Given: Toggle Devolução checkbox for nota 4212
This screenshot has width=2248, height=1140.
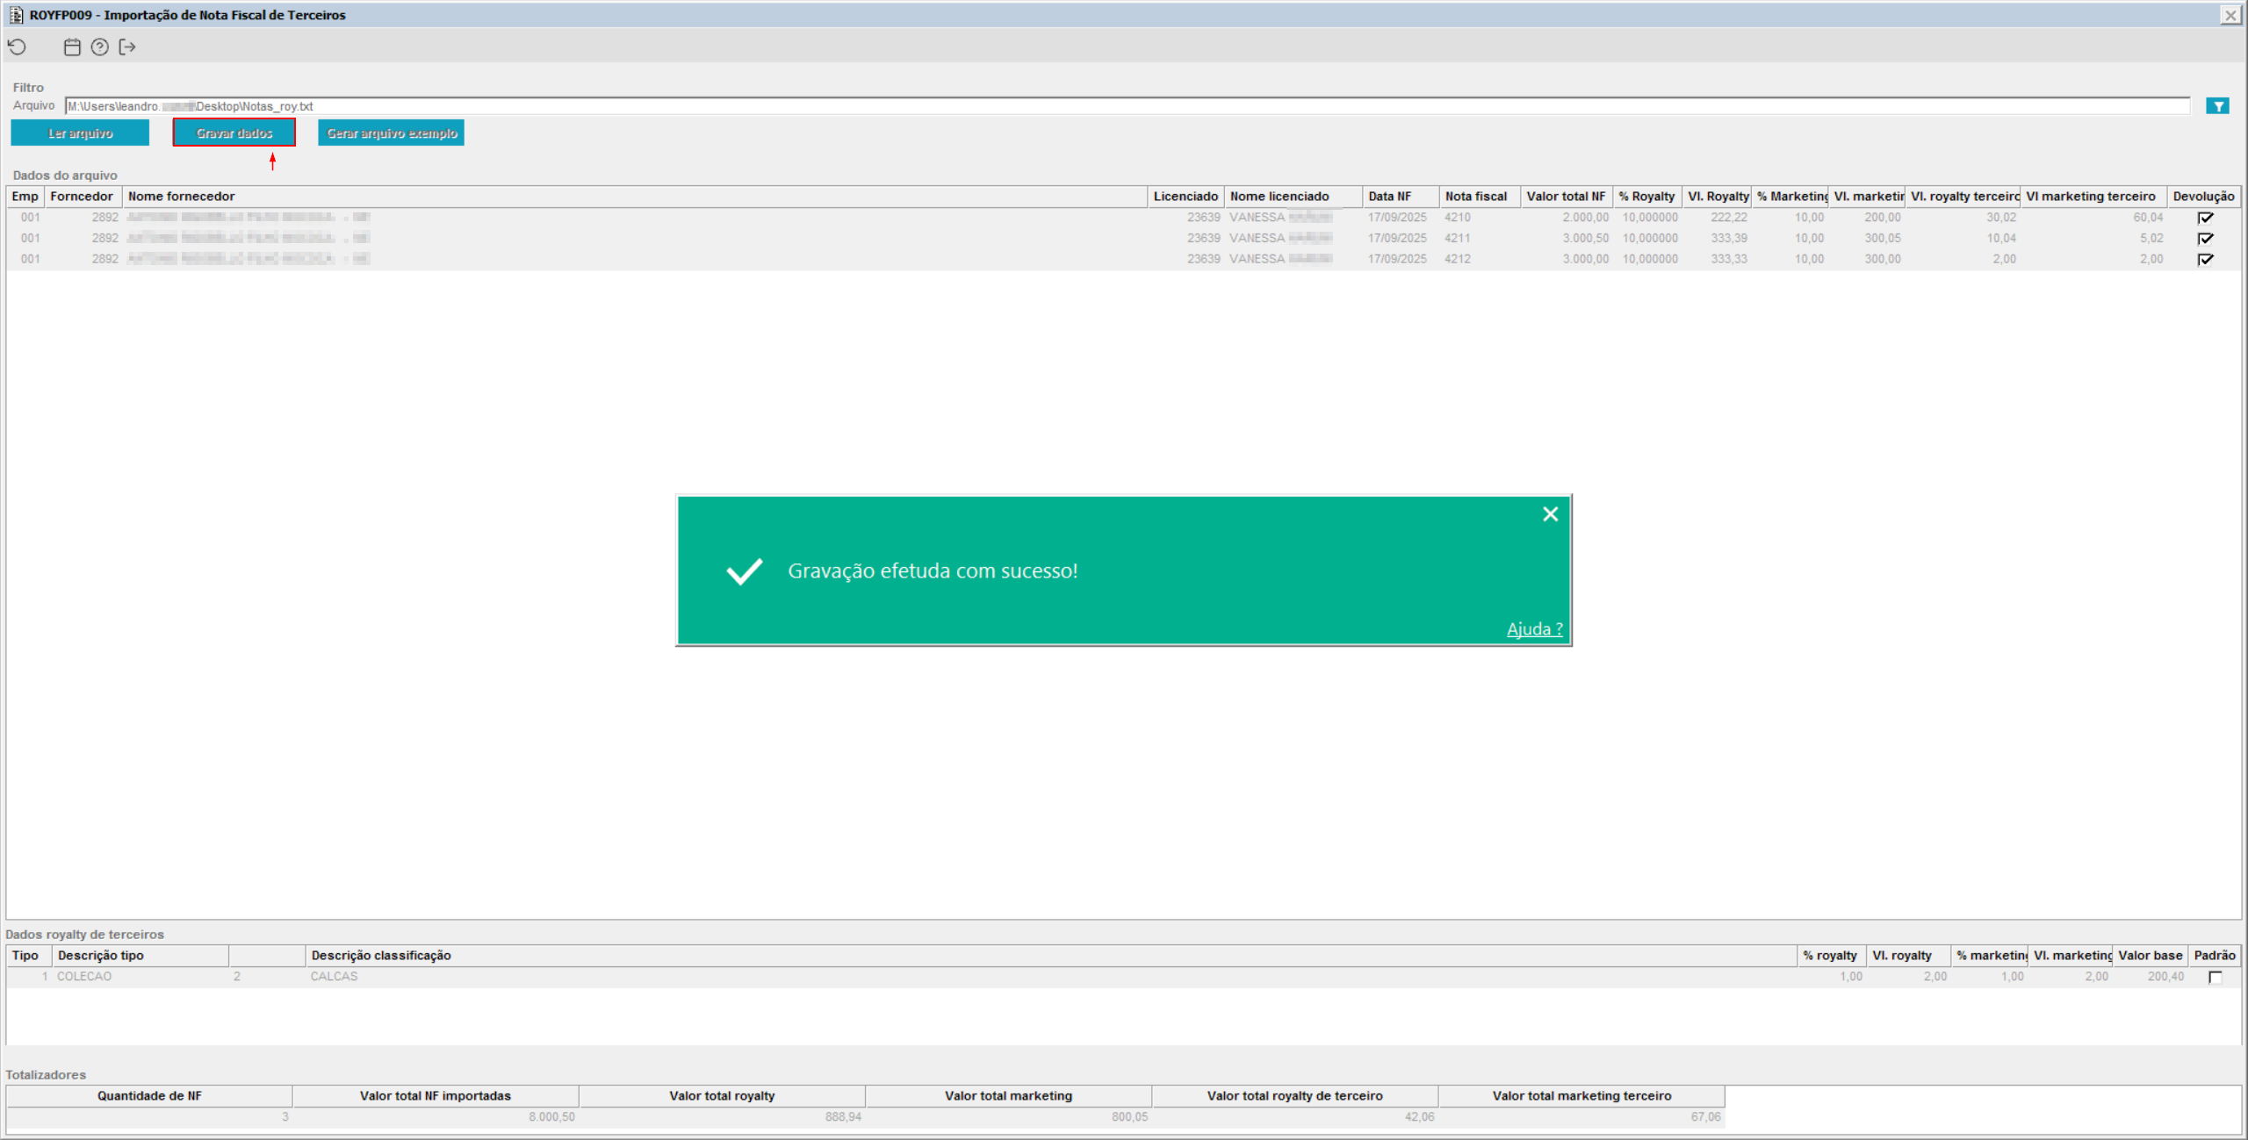Looking at the screenshot, I should [2205, 260].
